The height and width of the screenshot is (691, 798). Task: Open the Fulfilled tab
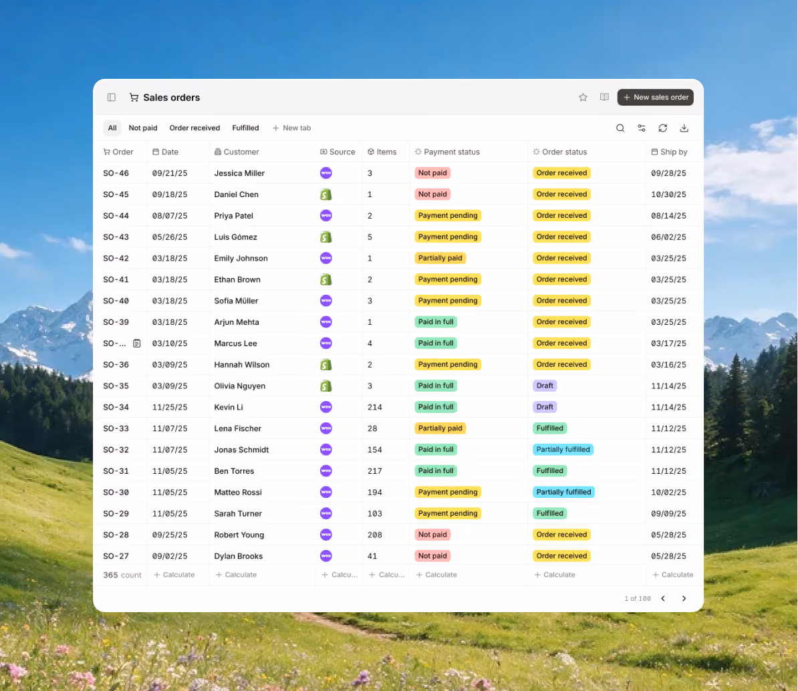pos(245,128)
